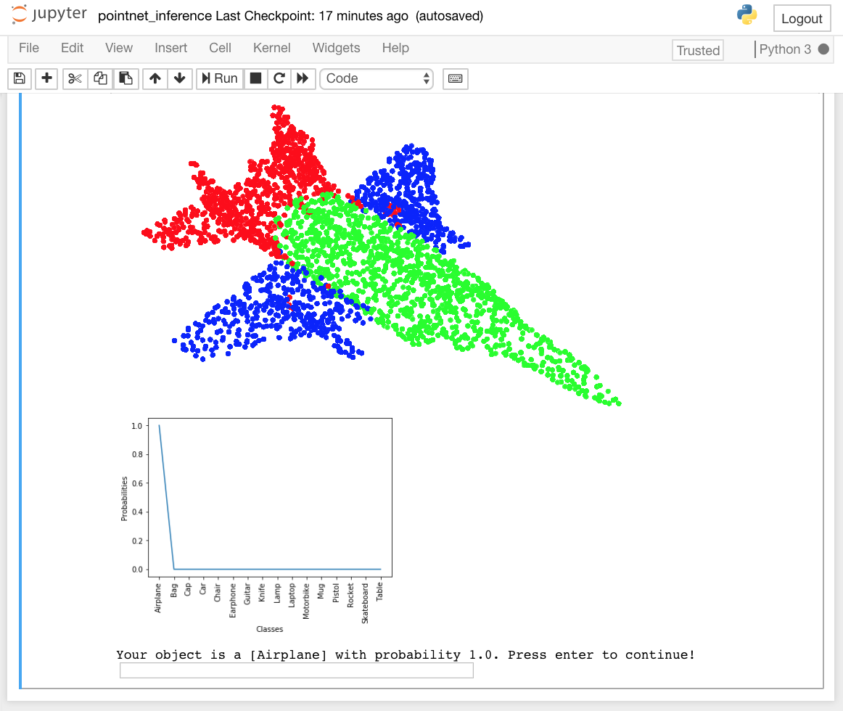Screen dimensions: 843x711
Task: Click the Trusted notebook indicator
Action: tap(697, 51)
